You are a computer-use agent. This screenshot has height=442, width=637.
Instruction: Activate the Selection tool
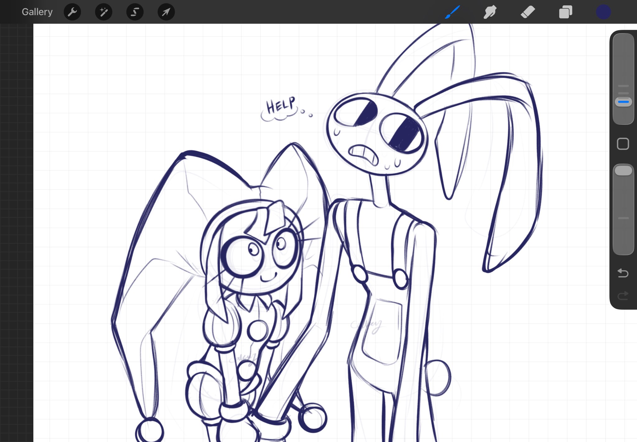[x=135, y=12]
